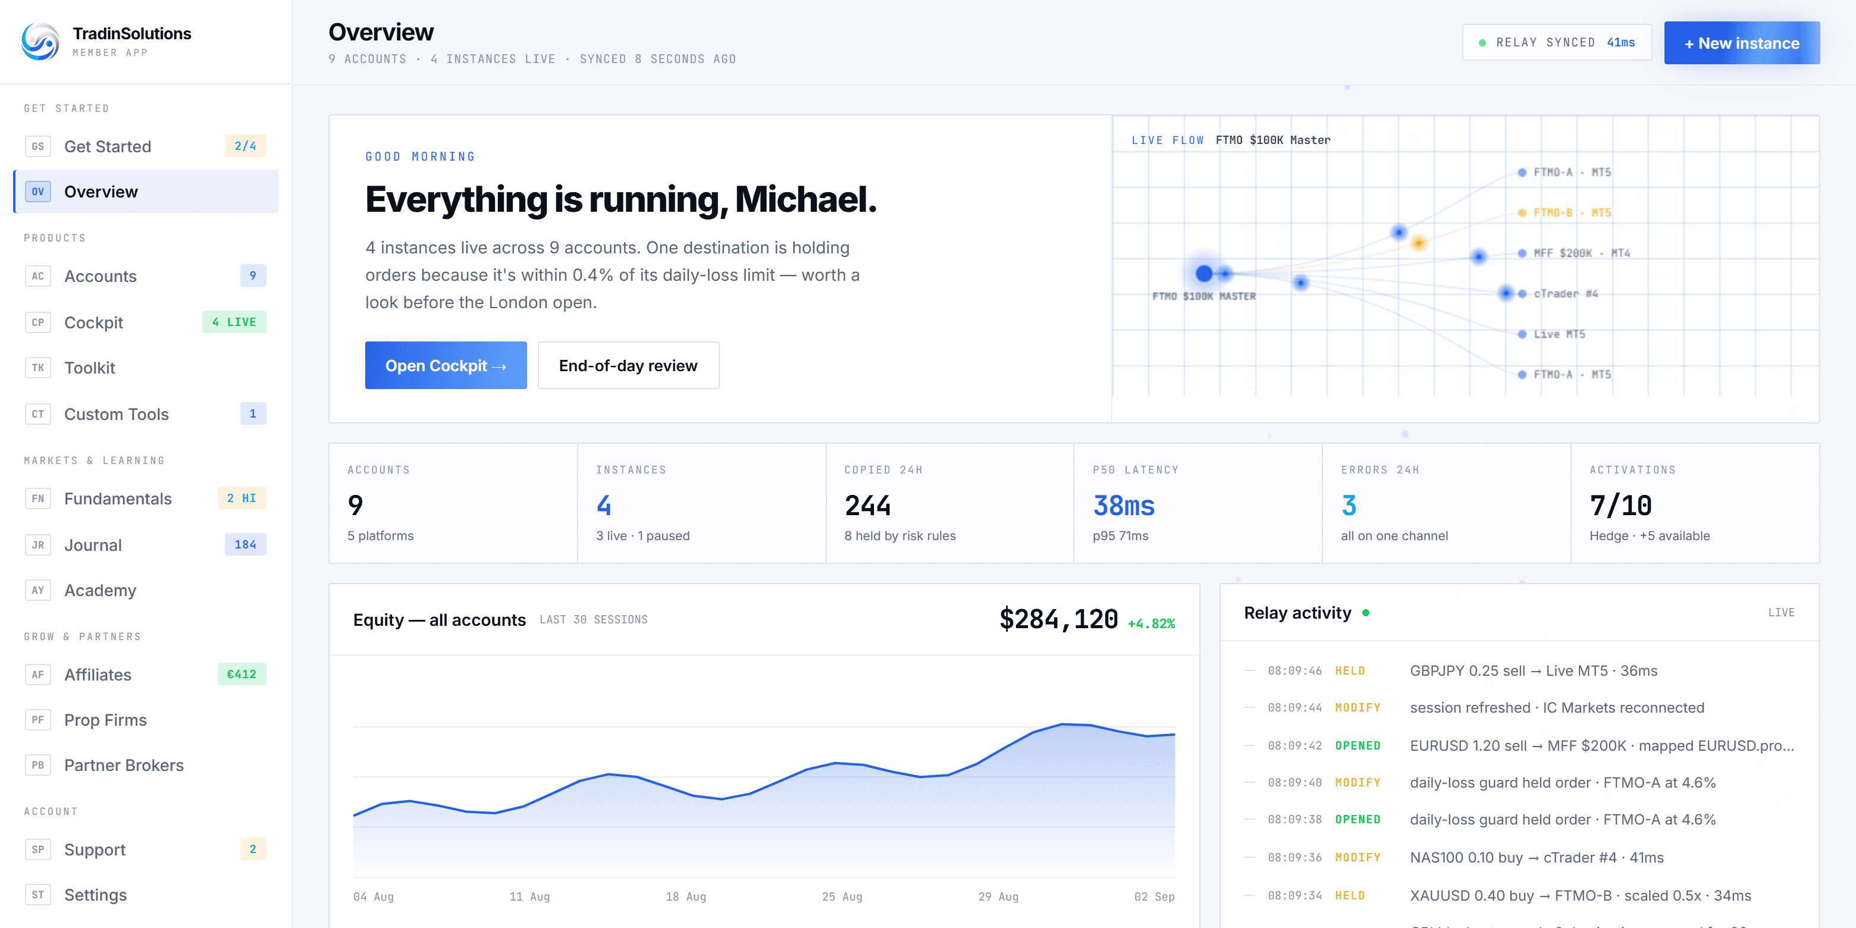Click the RELAY SYNCED 41ms status pill

(1556, 42)
